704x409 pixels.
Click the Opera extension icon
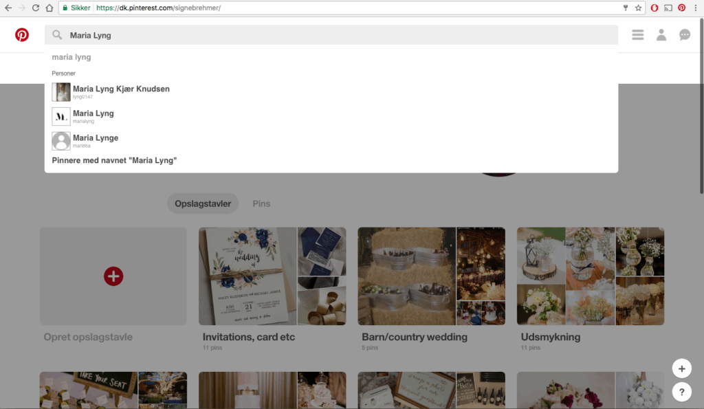(x=654, y=8)
